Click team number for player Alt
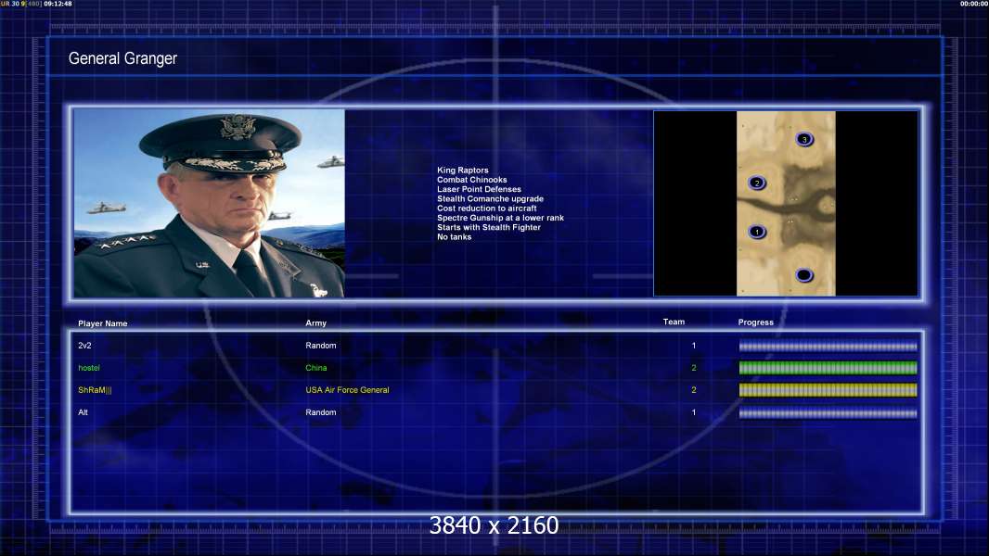Image resolution: width=989 pixels, height=556 pixels. [694, 412]
